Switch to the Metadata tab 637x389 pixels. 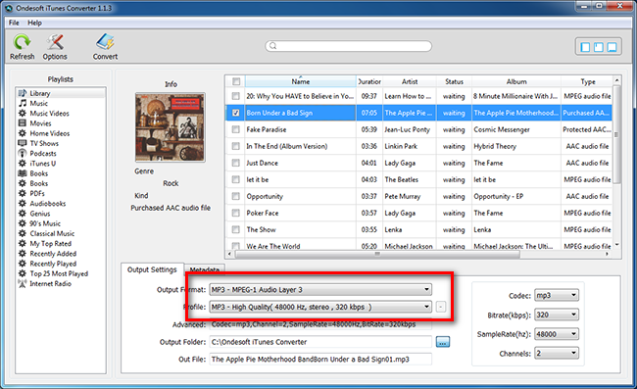pos(205,269)
